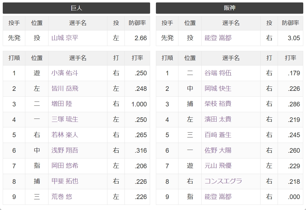Select 甲斐 拓也 catcher link
306x210 pixels.
[x=65, y=181]
